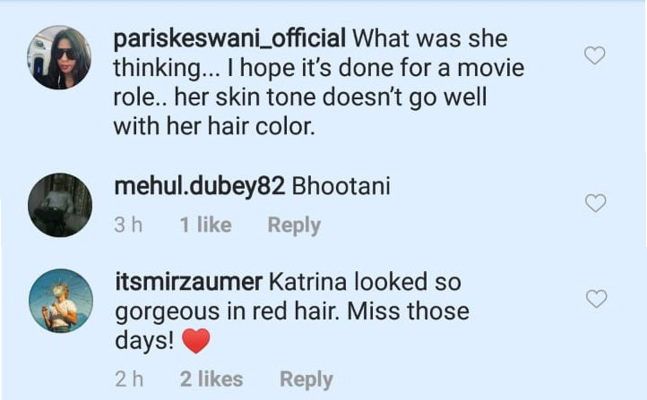Like pariskeswani_official's comment with the heart
This screenshot has width=647, height=400.
click(x=595, y=55)
